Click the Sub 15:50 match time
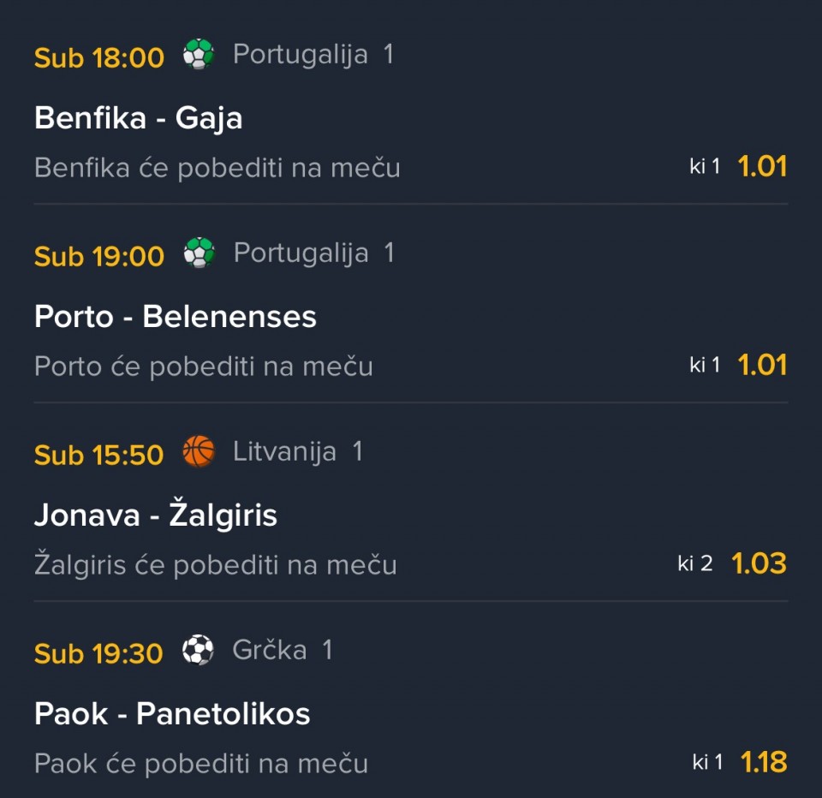The image size is (822, 798). coord(98,455)
